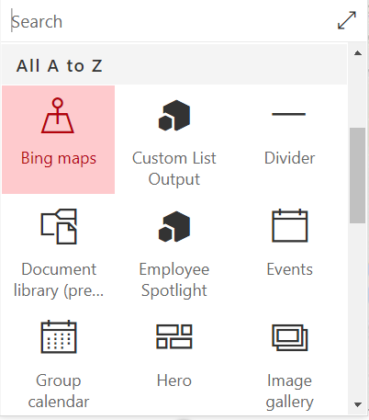Click the All A to Z heading
The width and height of the screenshot is (369, 420).
tap(60, 66)
